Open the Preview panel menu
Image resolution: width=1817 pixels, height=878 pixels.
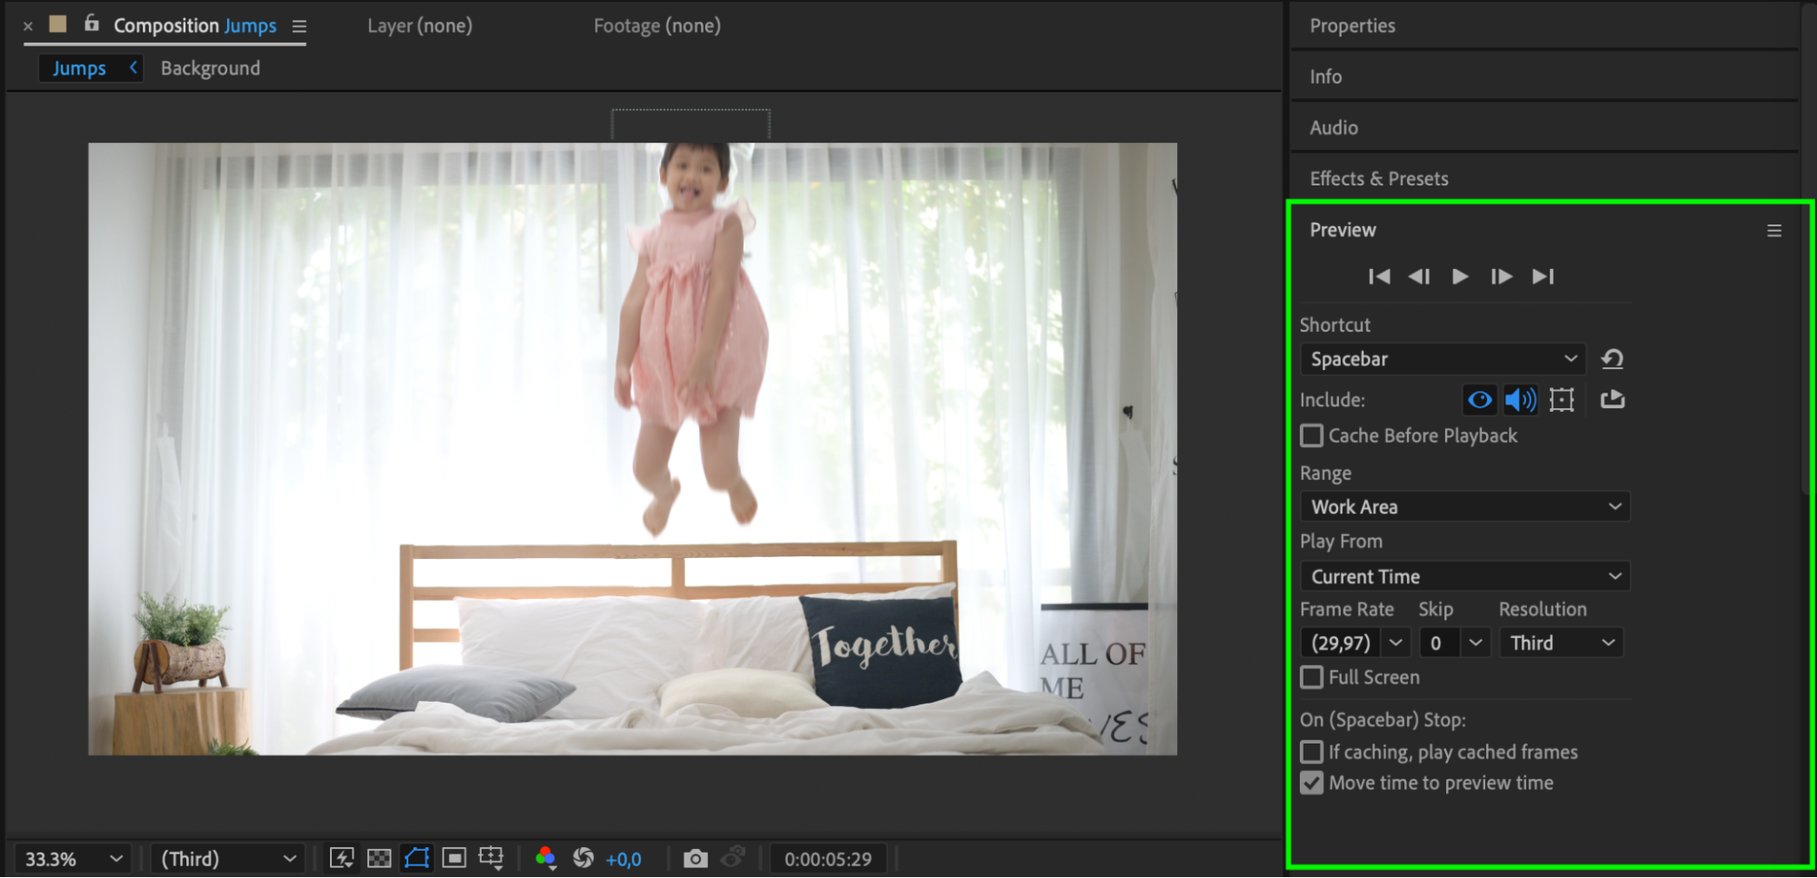click(x=1773, y=231)
